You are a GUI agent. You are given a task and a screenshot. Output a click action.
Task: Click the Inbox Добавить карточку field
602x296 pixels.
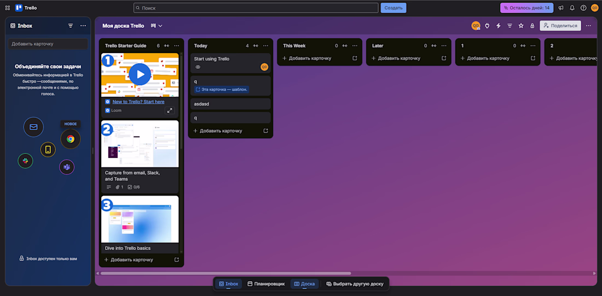coord(48,44)
